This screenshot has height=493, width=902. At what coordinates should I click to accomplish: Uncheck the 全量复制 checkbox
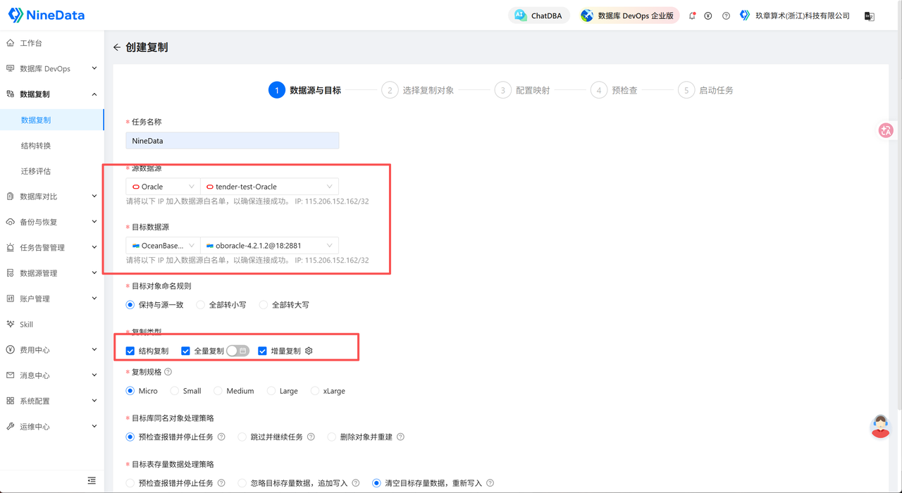pos(186,351)
